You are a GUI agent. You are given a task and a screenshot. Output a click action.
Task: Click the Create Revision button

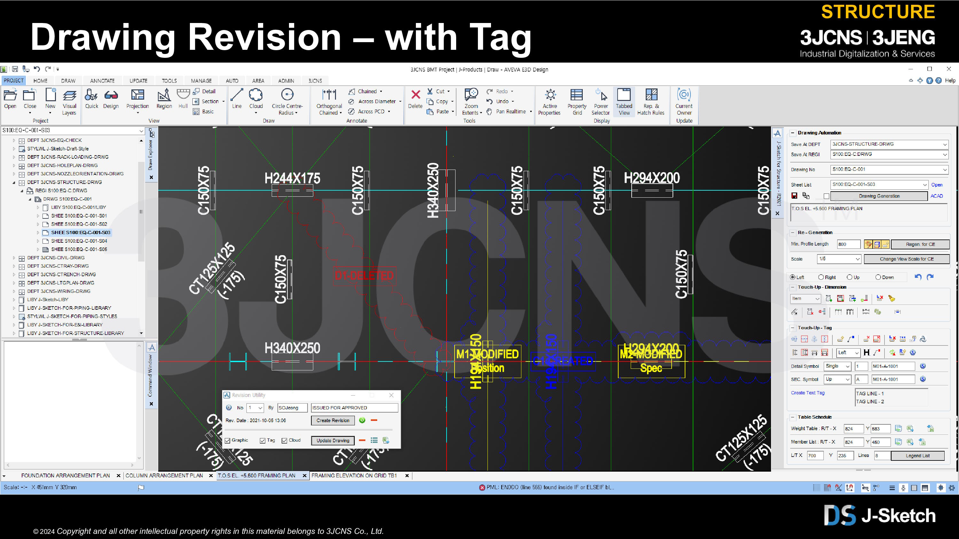pyautogui.click(x=333, y=420)
